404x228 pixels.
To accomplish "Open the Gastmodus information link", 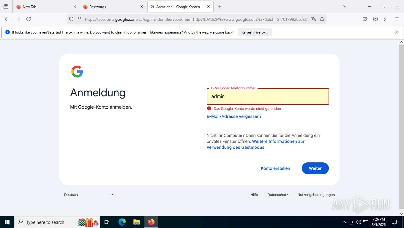I will click(255, 144).
